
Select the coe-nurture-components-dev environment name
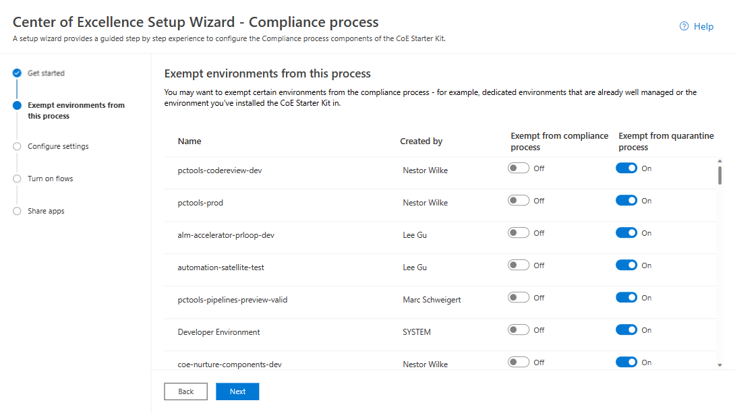pyautogui.click(x=230, y=364)
